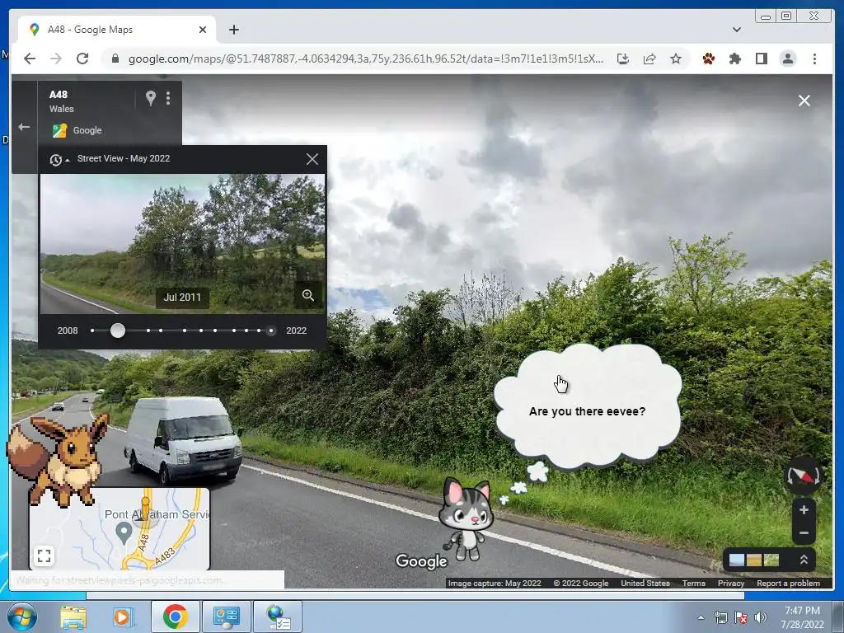Collapse the Street View time history clock
The image size is (844, 633).
(59, 159)
